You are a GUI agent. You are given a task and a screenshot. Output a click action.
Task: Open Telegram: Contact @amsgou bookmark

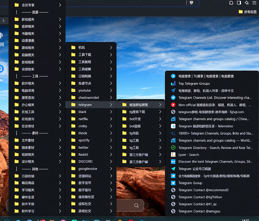[212, 211]
